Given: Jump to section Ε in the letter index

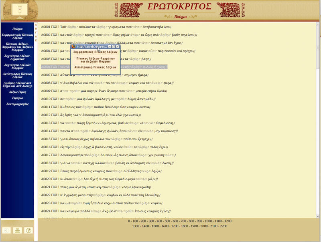Looking at the screenshot, I should click(36, 40).
